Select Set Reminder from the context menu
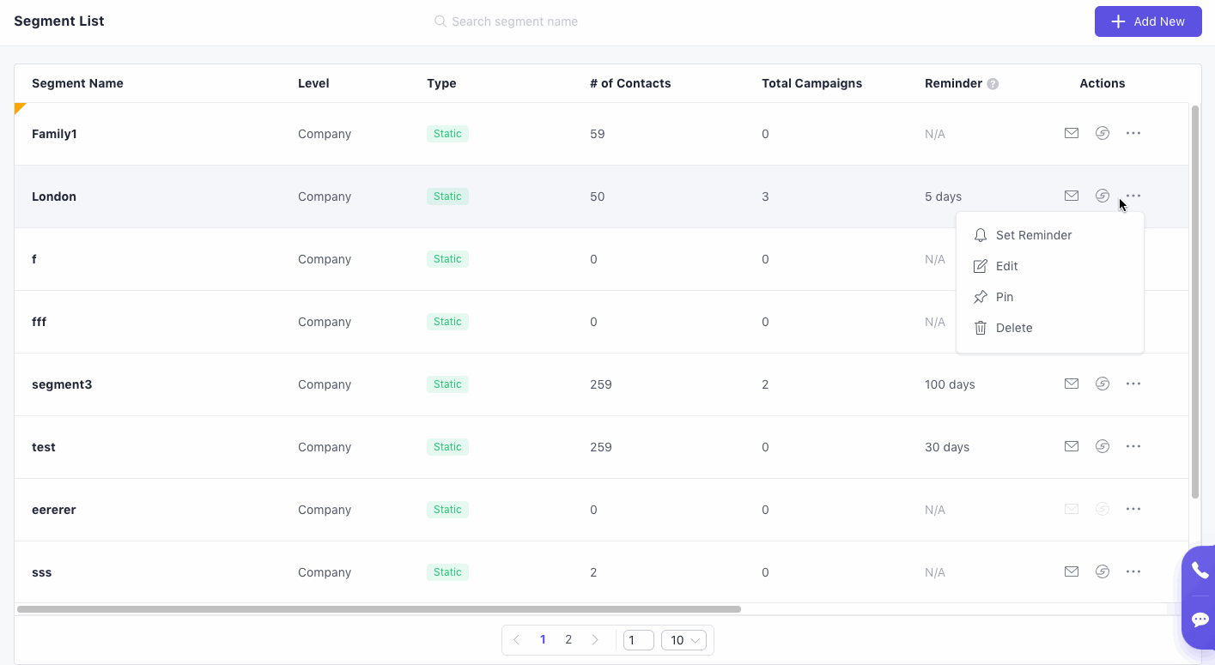The height and width of the screenshot is (665, 1215). (x=1033, y=235)
